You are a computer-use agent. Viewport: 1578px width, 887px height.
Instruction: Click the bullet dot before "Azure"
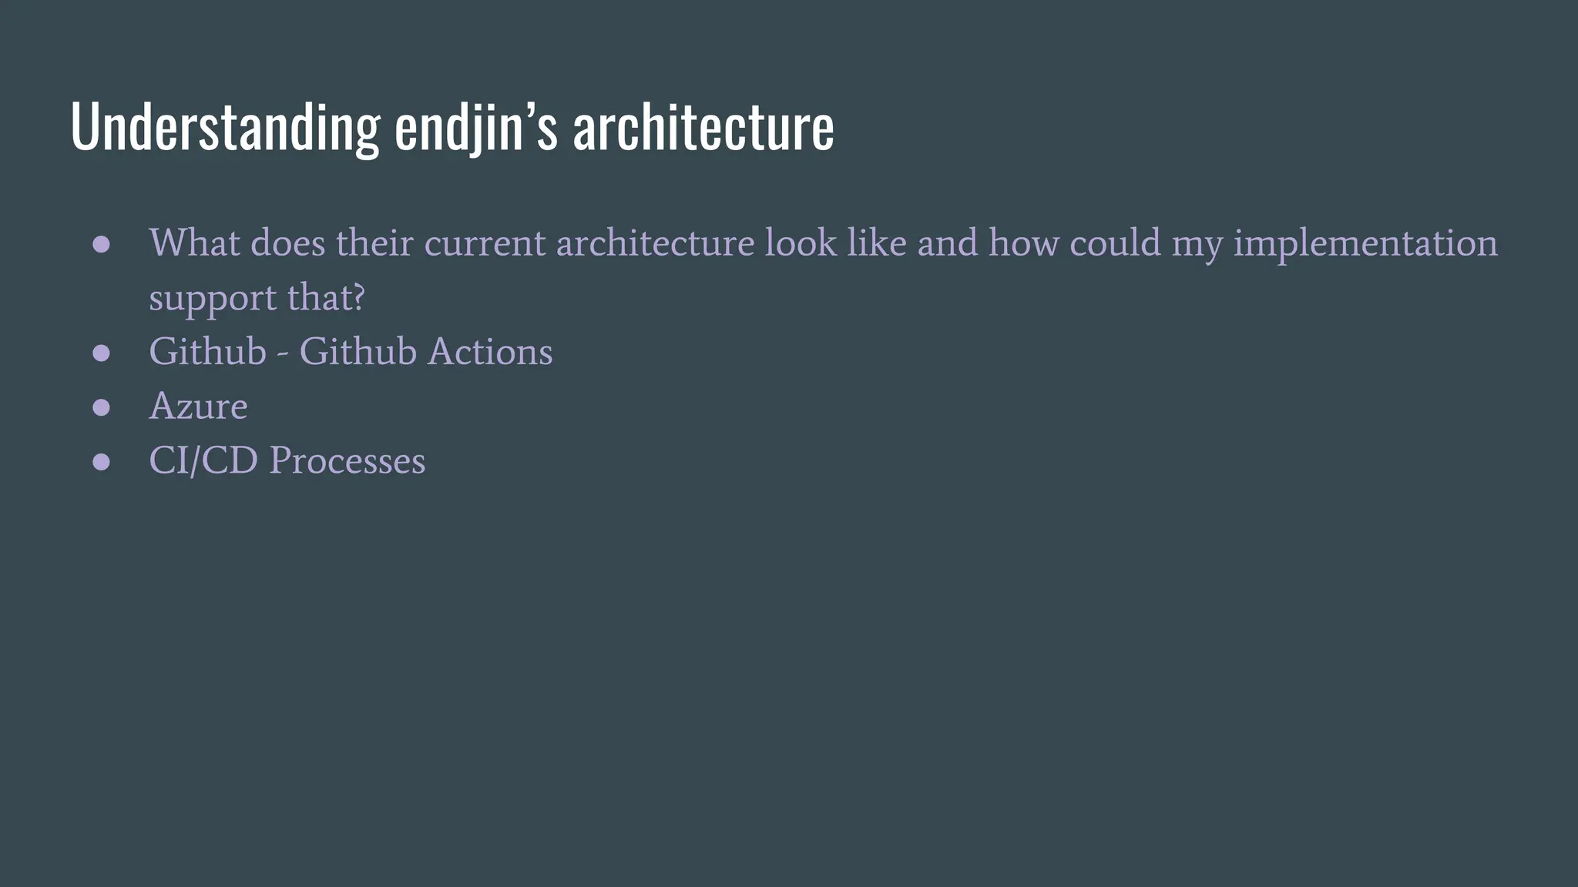[101, 407]
